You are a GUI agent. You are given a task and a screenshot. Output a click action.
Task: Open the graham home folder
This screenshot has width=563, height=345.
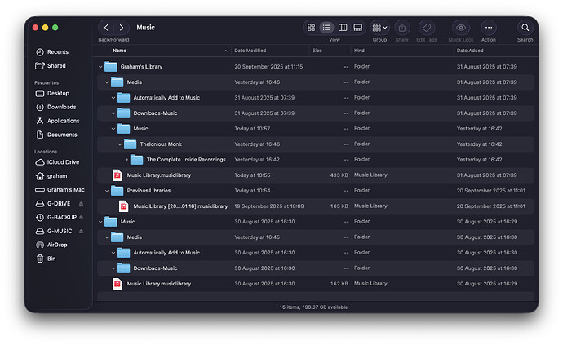click(x=51, y=176)
